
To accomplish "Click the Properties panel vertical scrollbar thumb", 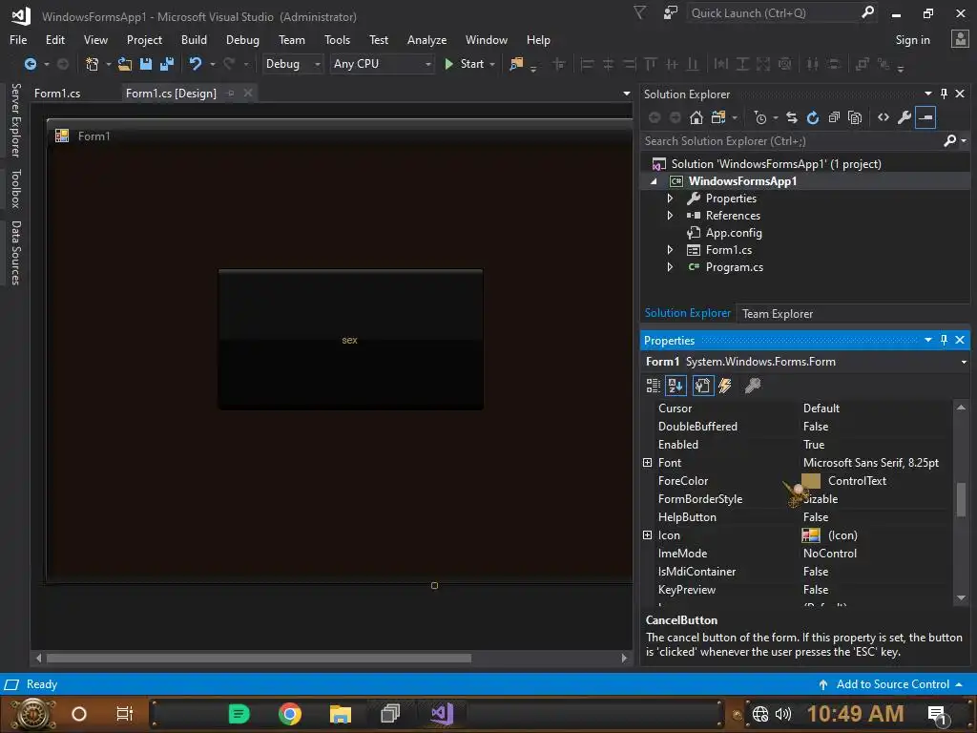I will coord(961,499).
